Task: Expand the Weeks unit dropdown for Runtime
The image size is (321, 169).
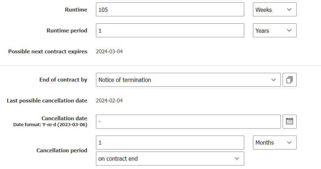Action: (274, 10)
